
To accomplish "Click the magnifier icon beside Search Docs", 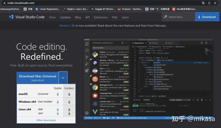I will [165, 17].
